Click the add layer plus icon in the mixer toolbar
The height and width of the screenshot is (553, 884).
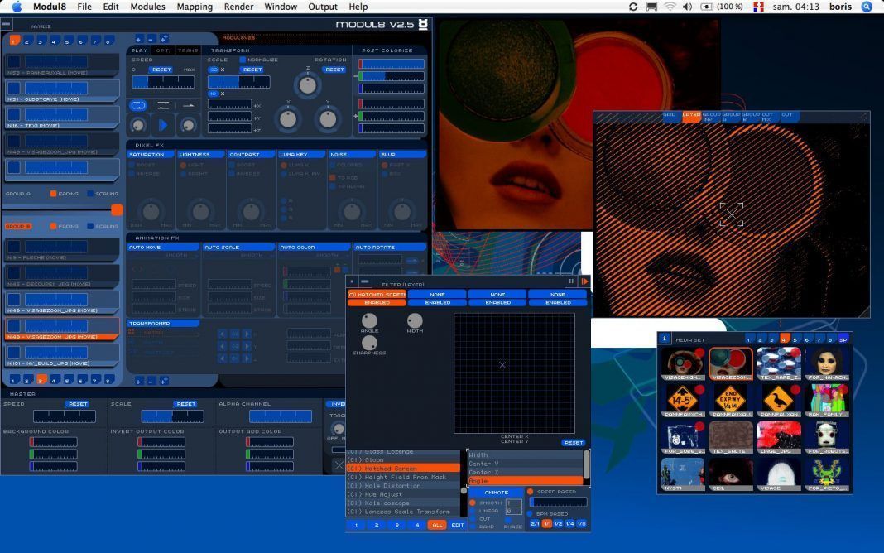coord(138,37)
